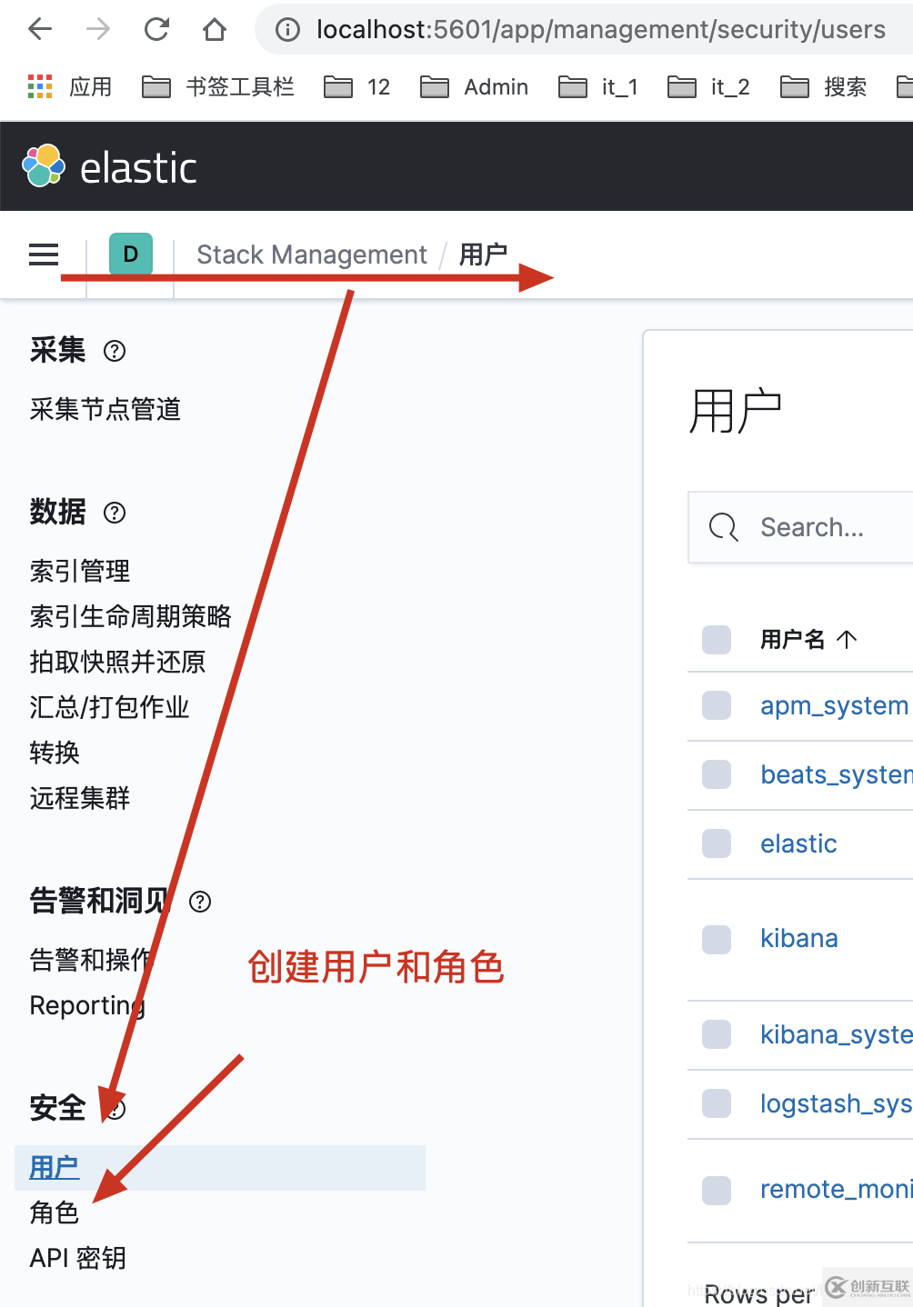Open kibana_system user link
Screen dimensions: 913x1307
837,1034
